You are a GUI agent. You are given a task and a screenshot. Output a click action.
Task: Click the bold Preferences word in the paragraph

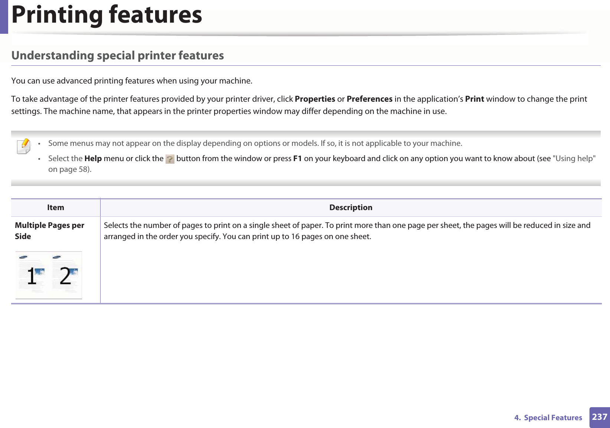click(370, 99)
